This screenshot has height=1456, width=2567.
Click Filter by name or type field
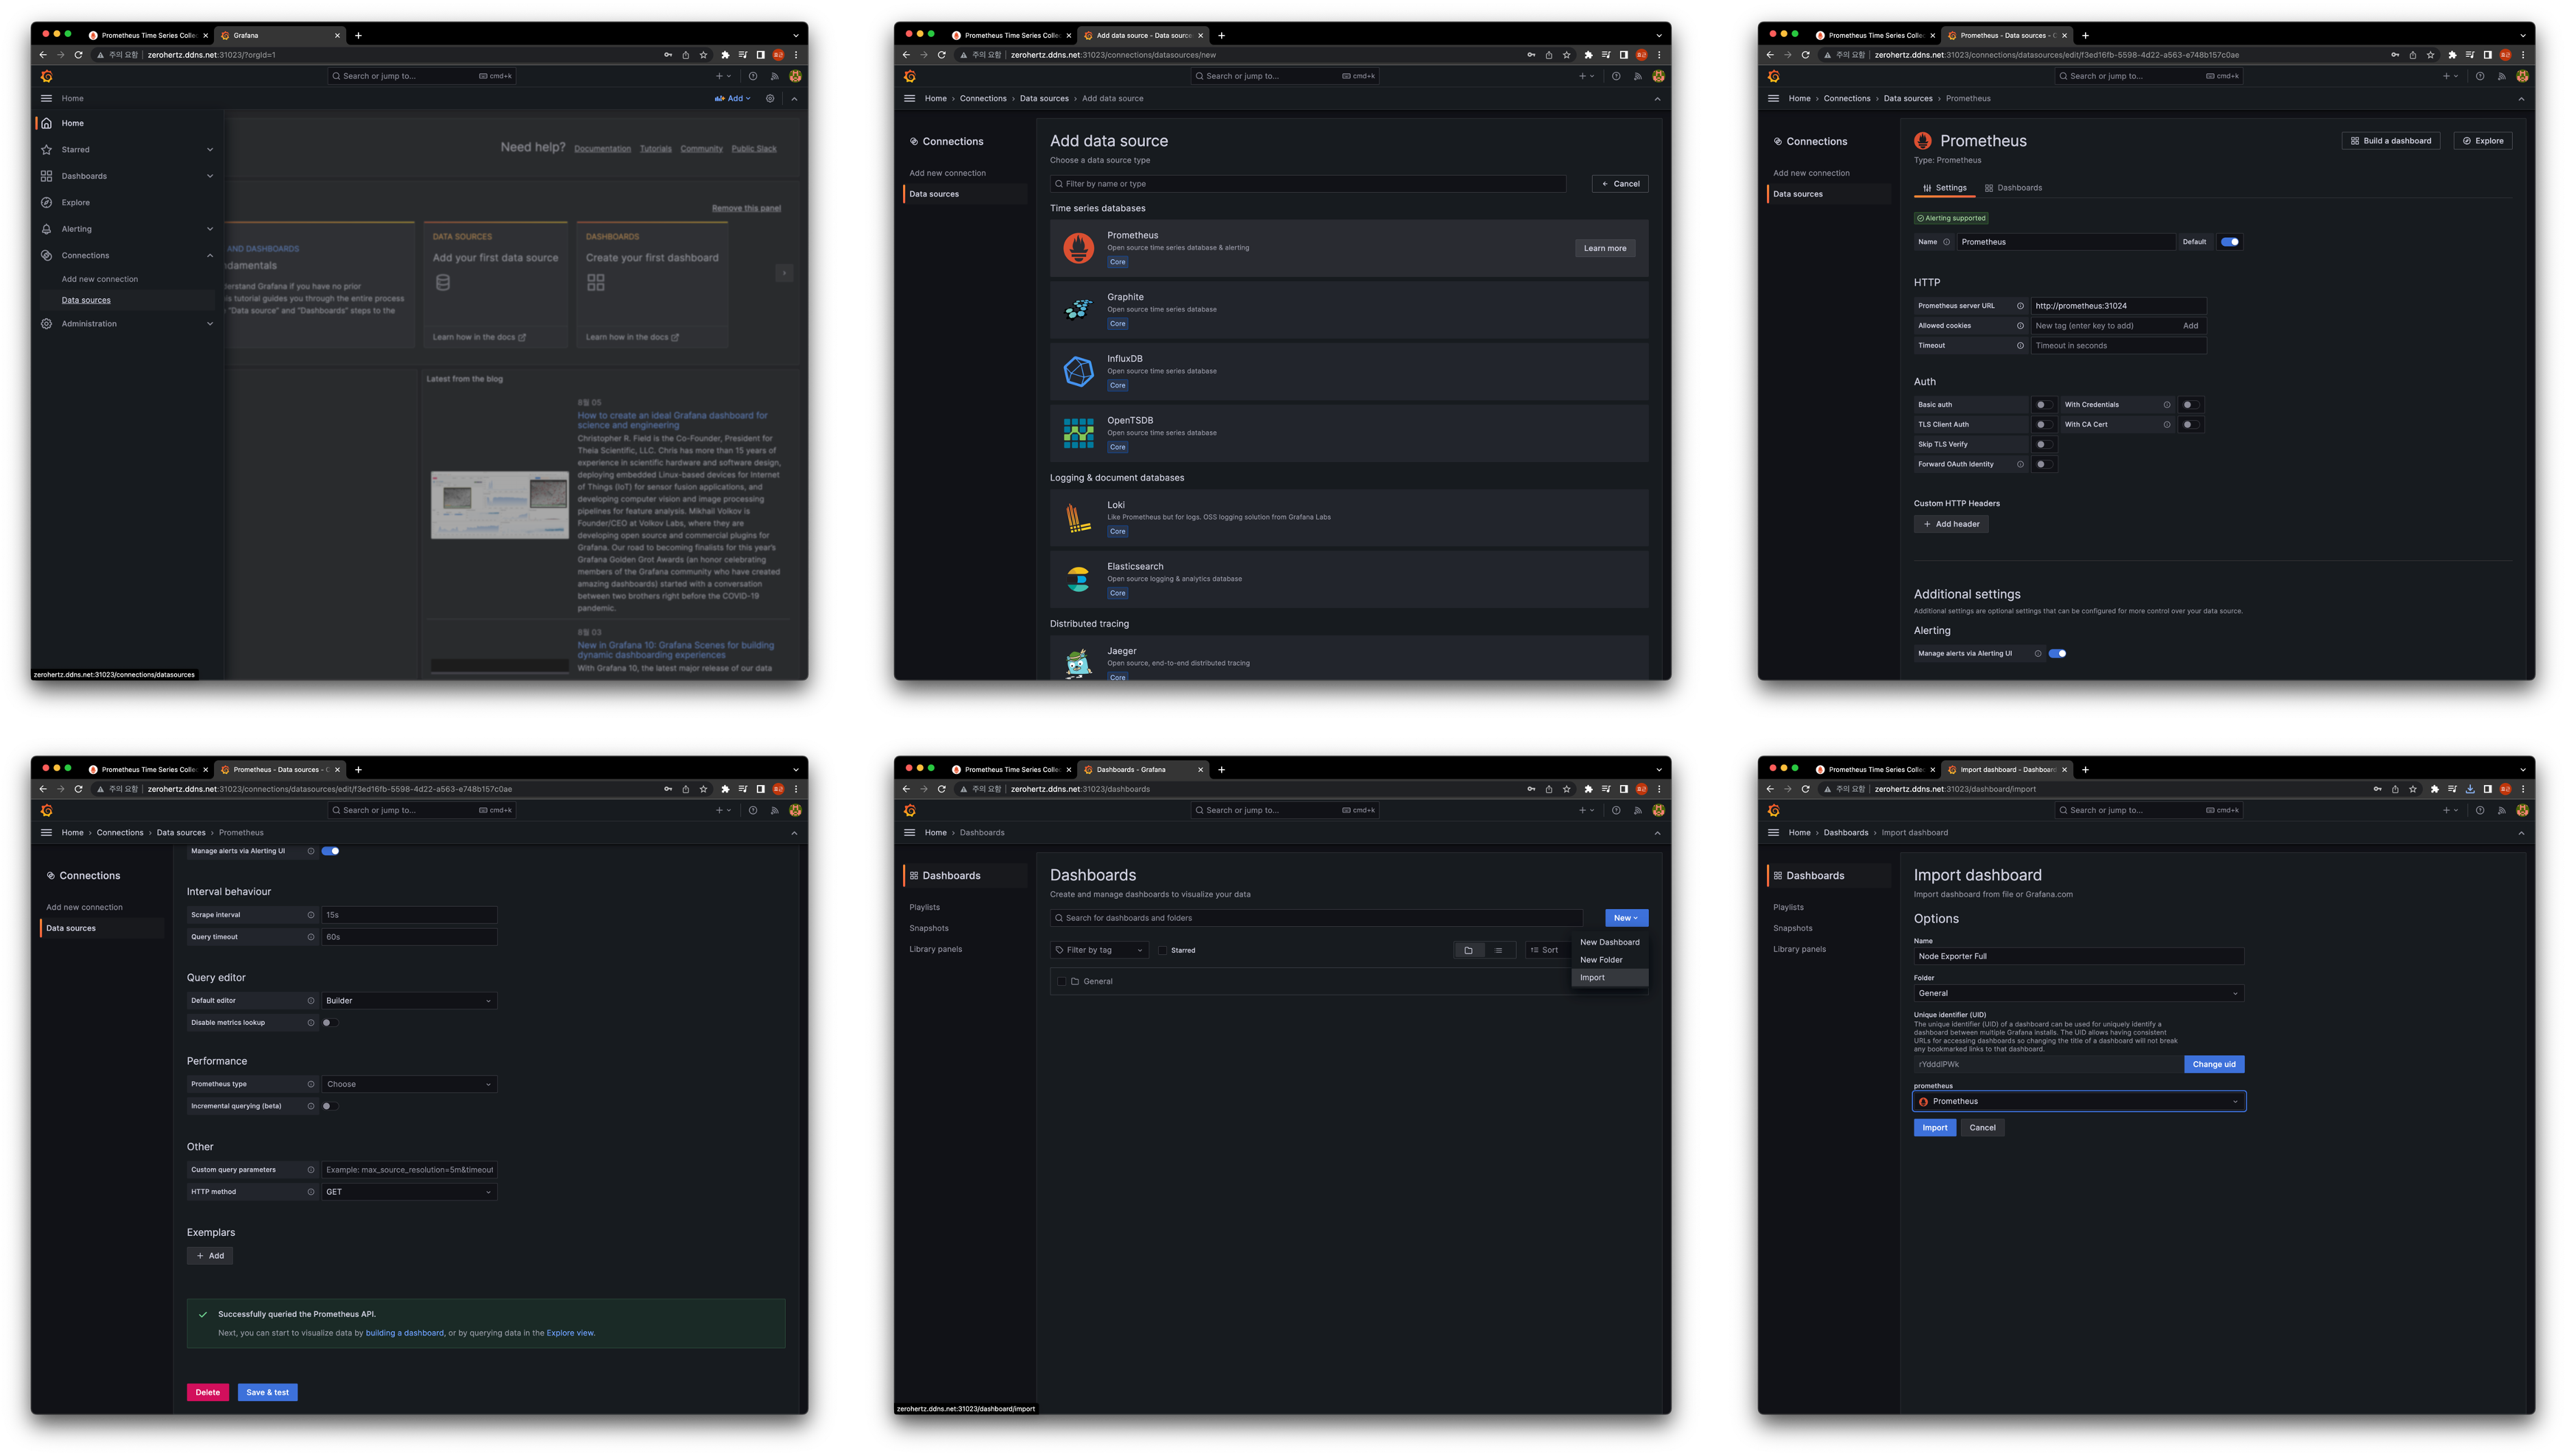1308,184
